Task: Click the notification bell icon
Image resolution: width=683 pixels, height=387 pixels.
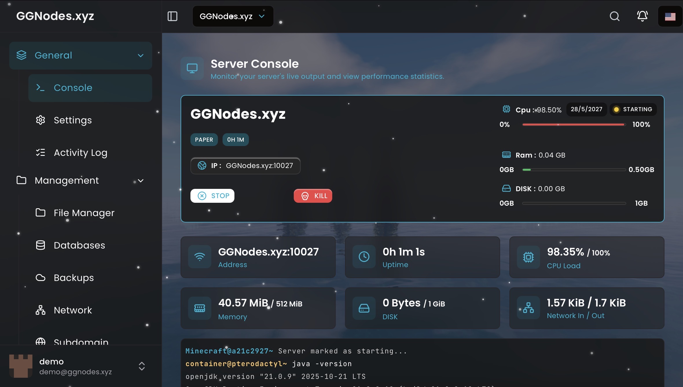Action: 642,16
